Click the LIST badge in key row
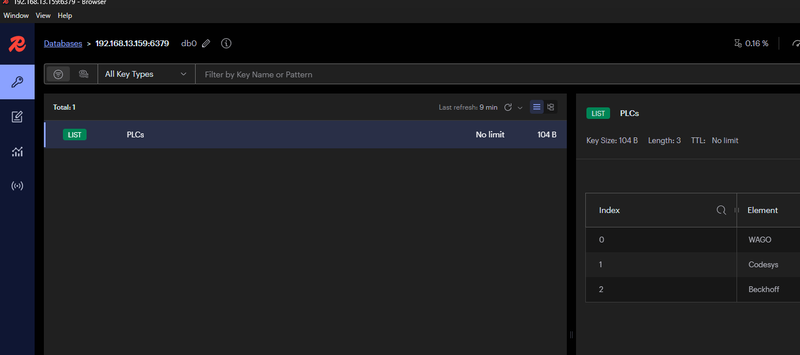Image resolution: width=800 pixels, height=355 pixels. click(74, 134)
